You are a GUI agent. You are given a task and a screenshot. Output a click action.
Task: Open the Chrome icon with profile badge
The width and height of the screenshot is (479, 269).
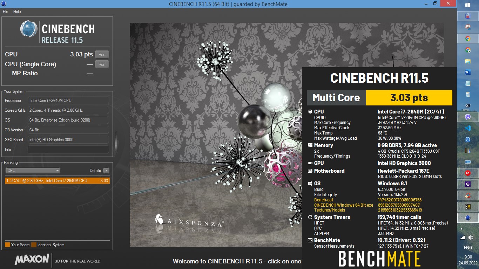click(467, 50)
